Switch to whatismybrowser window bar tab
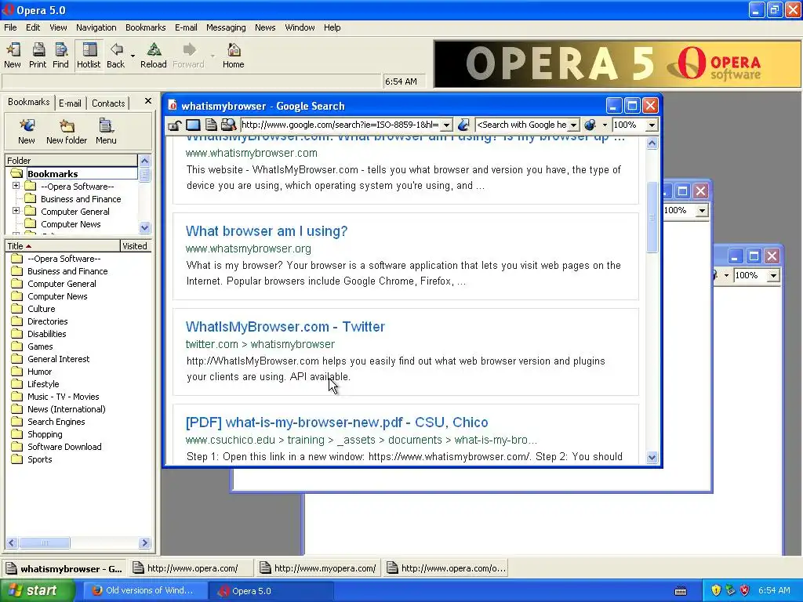Viewport: 803px width, 602px height. (65, 569)
